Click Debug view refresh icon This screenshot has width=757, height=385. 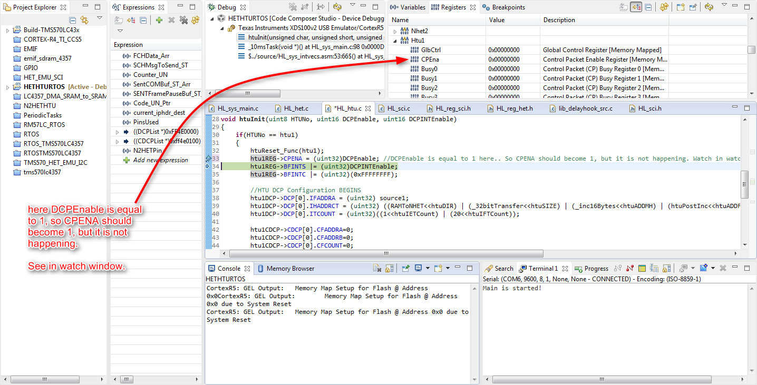(x=337, y=7)
